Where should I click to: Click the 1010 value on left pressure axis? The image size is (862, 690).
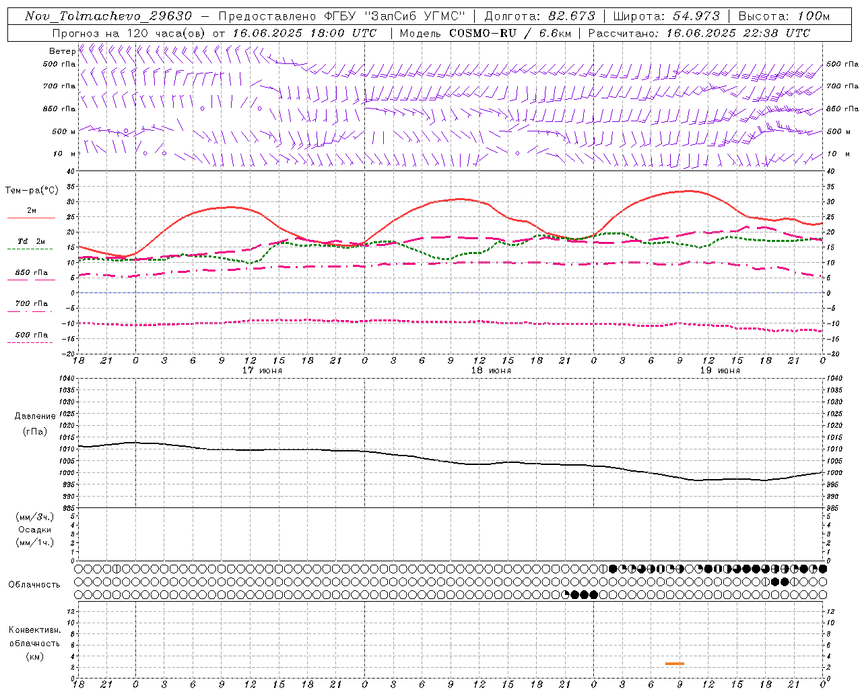coord(66,449)
